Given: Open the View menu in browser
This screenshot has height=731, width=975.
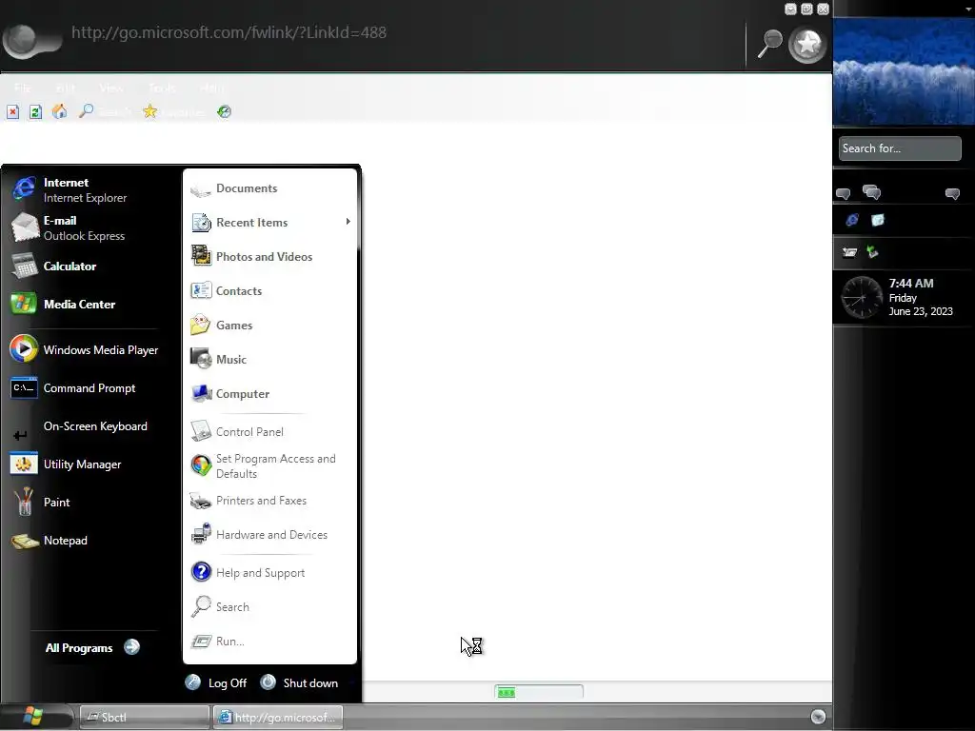Looking at the screenshot, I should 111,89.
